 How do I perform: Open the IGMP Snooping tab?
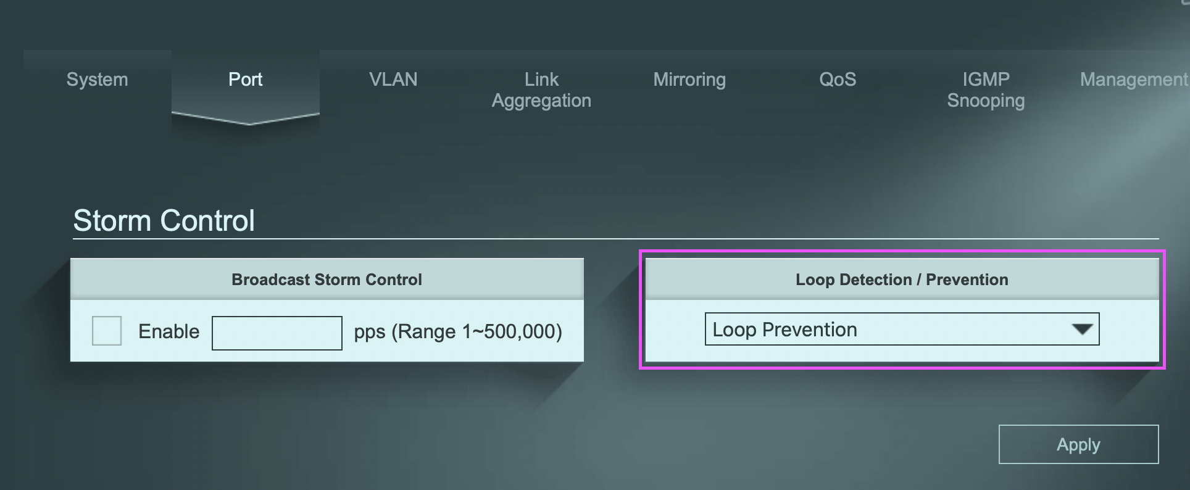(x=985, y=89)
